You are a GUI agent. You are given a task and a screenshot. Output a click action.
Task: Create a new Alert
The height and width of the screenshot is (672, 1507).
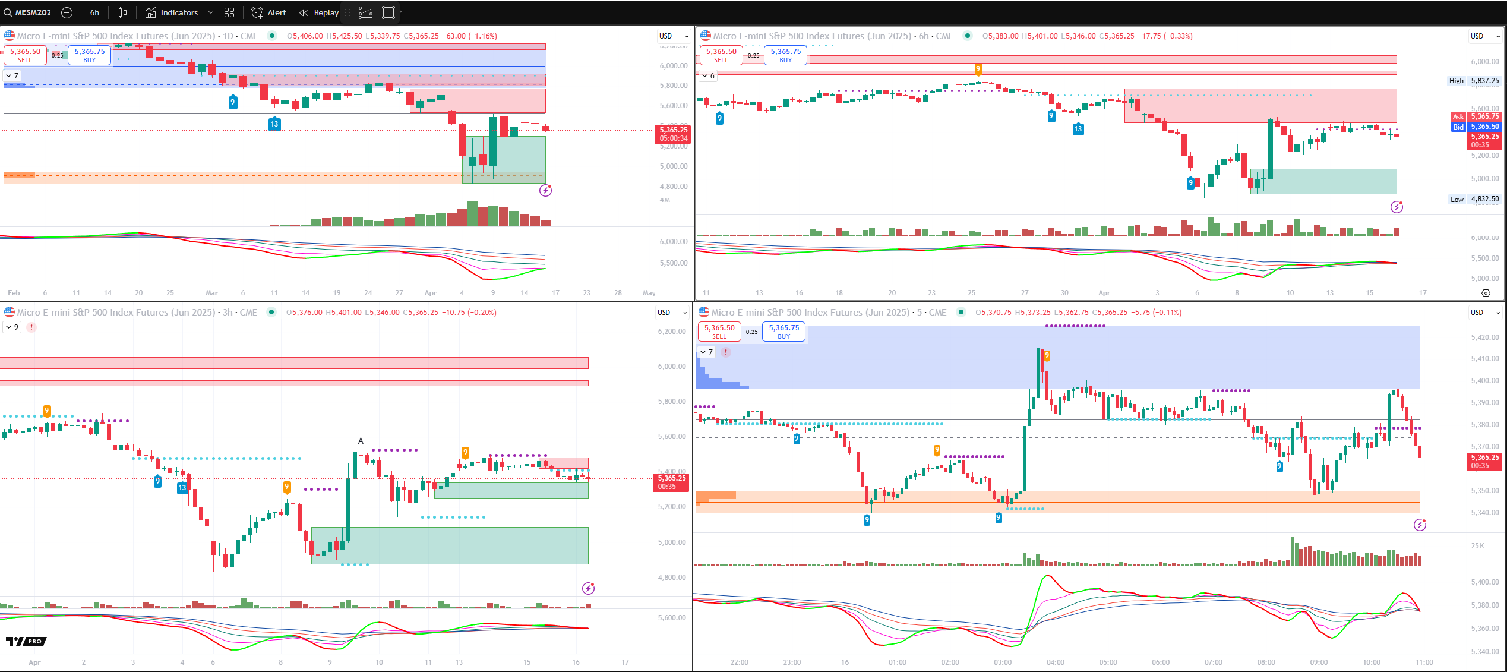click(x=268, y=12)
